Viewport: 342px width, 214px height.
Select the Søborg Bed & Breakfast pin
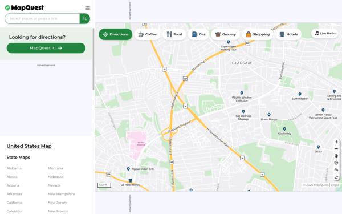[334, 91]
